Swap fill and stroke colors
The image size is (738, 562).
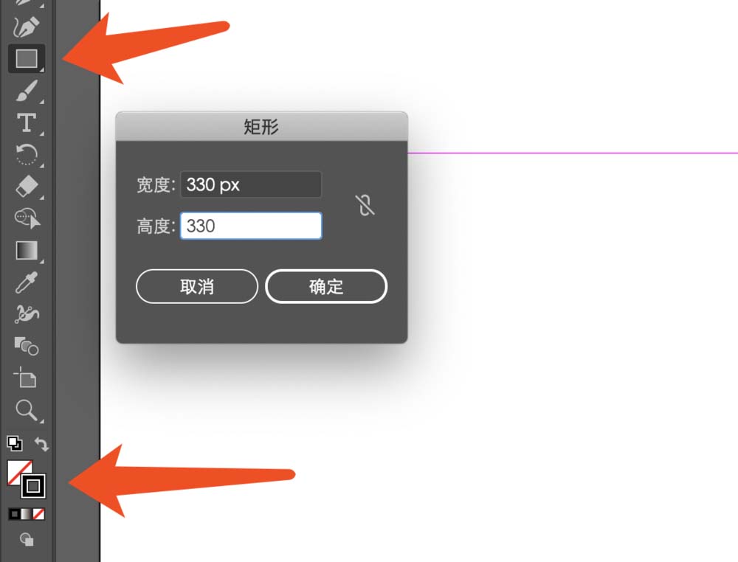pyautogui.click(x=41, y=443)
